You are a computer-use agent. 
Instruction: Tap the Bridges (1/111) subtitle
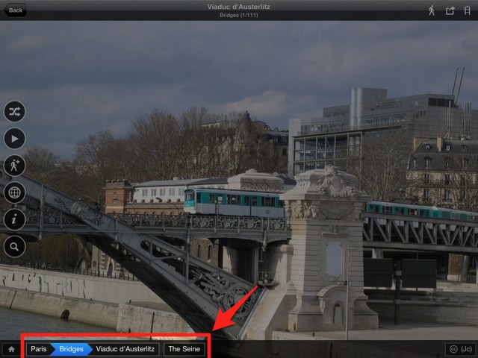[x=239, y=15]
